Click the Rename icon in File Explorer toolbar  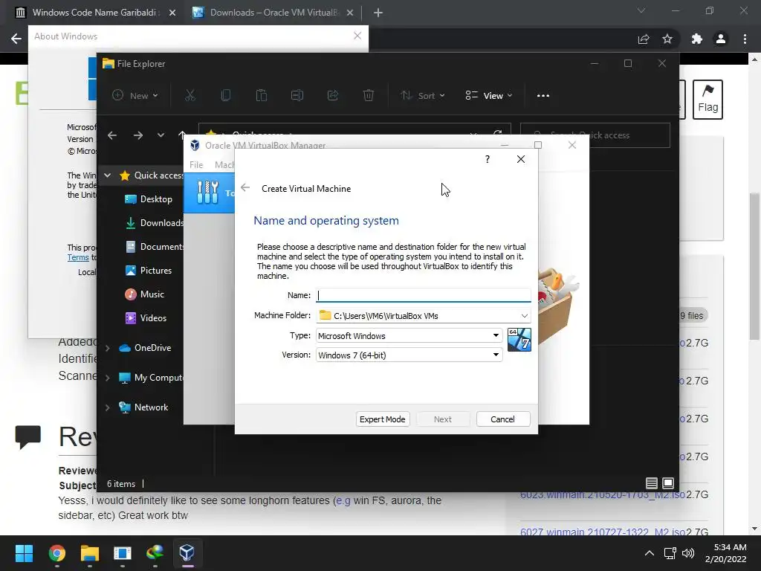click(x=297, y=96)
